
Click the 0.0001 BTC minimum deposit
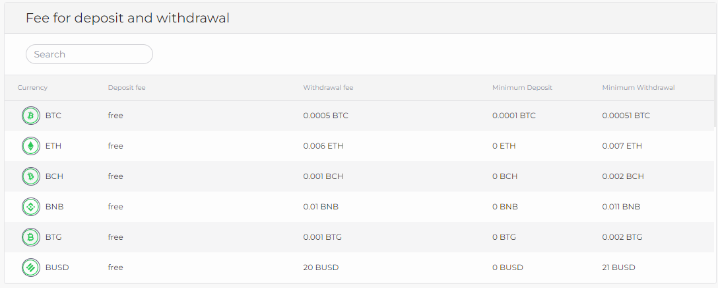pyautogui.click(x=513, y=116)
